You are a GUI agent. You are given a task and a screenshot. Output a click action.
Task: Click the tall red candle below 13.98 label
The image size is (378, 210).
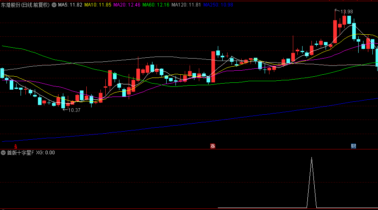(335, 32)
